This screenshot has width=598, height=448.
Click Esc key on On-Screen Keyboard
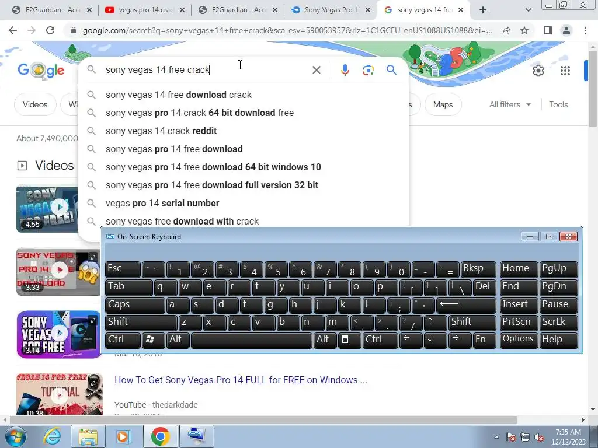(x=123, y=269)
